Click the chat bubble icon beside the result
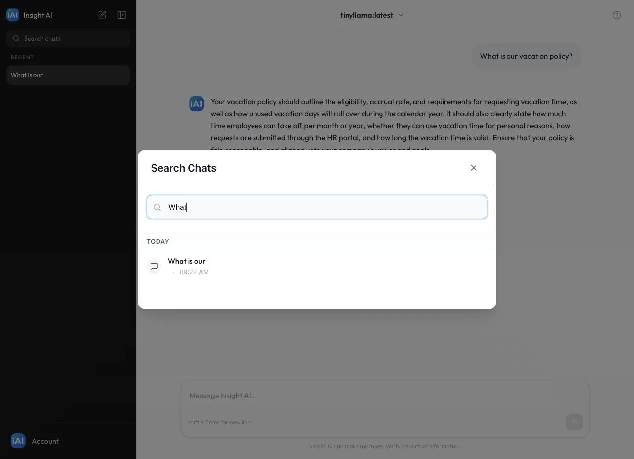634x459 pixels. (154, 266)
